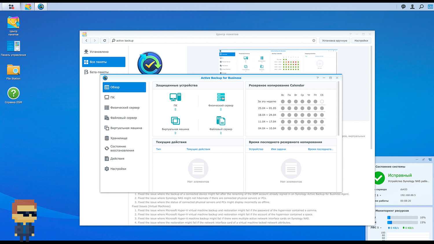Open Состояние восстановления sidebar section
434x244 pixels.
(122, 148)
